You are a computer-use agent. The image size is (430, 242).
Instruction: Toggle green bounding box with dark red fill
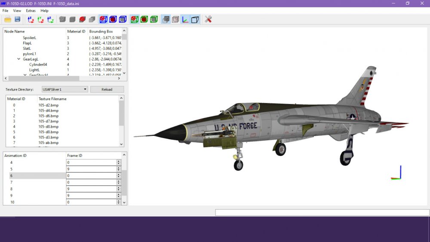pos(144,19)
